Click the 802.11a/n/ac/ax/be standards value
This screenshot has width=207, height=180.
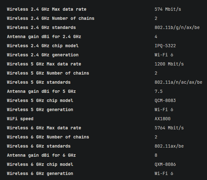tap(178, 82)
